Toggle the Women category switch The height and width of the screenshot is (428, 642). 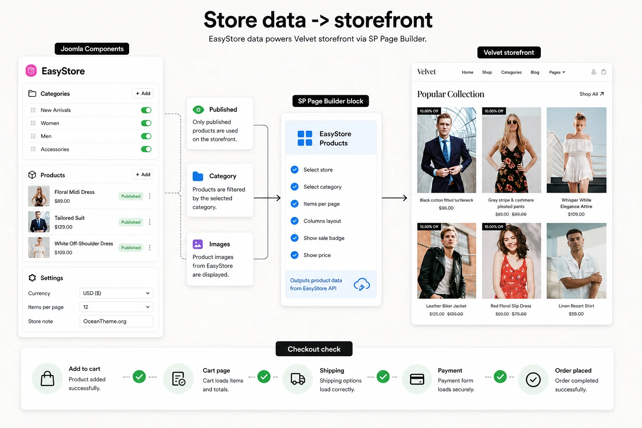click(146, 123)
